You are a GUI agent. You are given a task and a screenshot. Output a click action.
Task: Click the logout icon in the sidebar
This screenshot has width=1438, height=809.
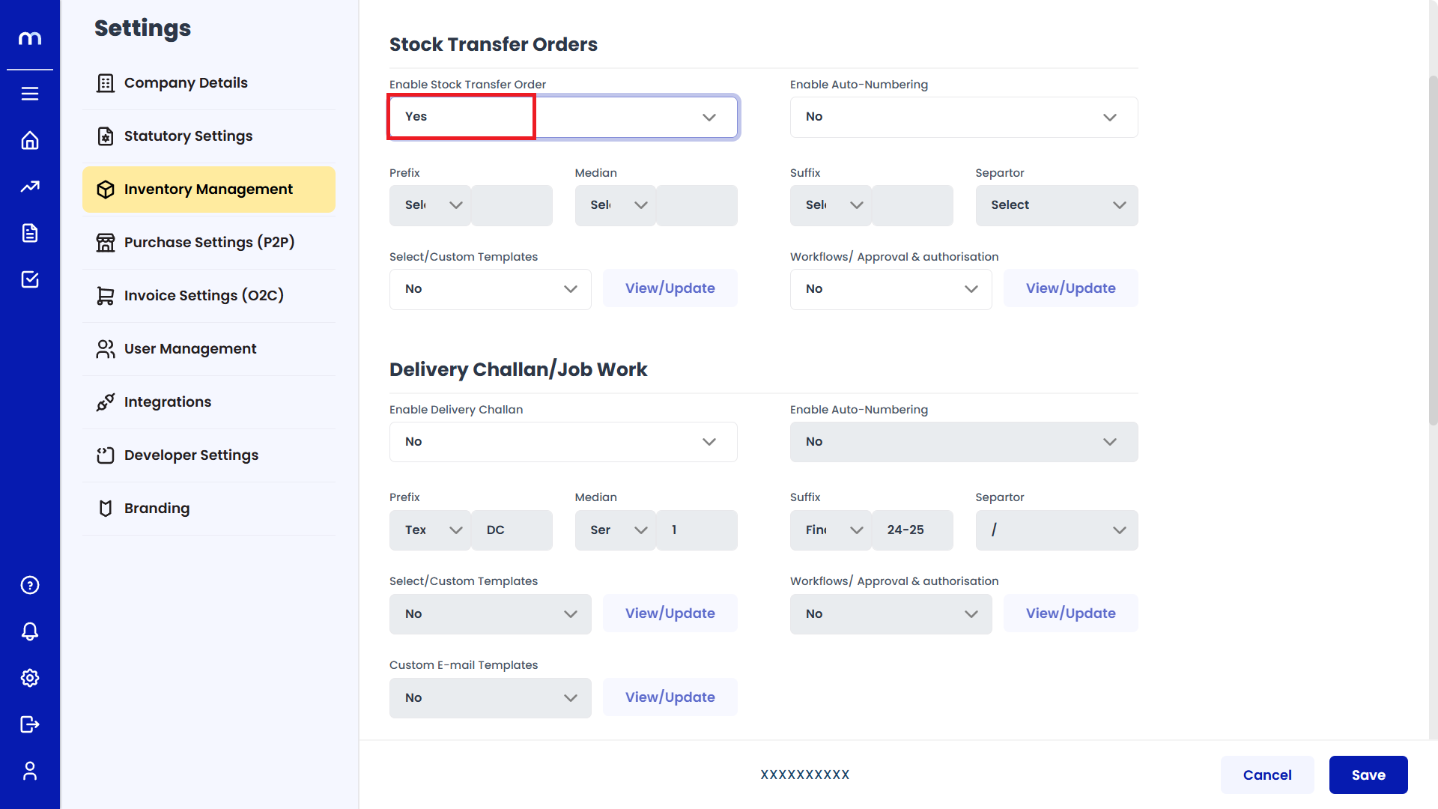coord(30,724)
